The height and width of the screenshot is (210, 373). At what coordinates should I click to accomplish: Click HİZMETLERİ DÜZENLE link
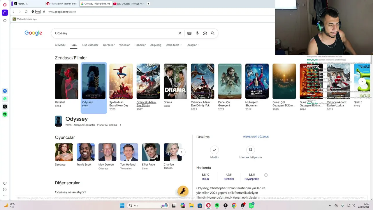256,137
